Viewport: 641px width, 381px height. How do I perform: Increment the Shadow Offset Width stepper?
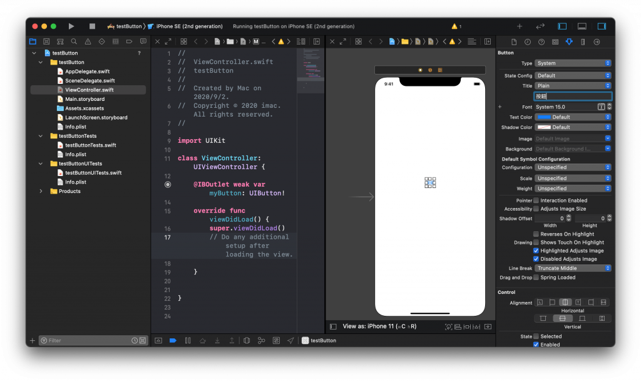[568, 217]
